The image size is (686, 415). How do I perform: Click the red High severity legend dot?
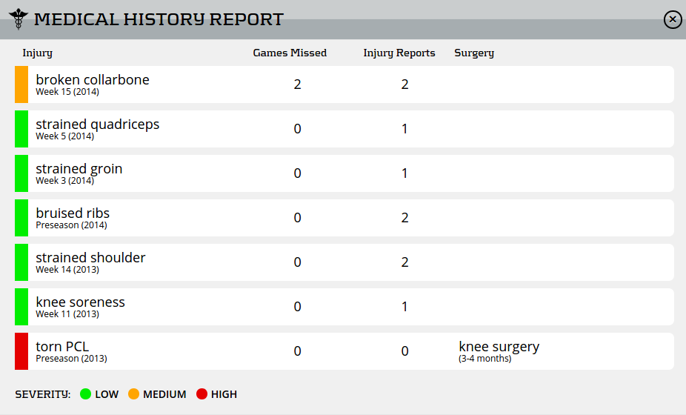click(x=202, y=394)
